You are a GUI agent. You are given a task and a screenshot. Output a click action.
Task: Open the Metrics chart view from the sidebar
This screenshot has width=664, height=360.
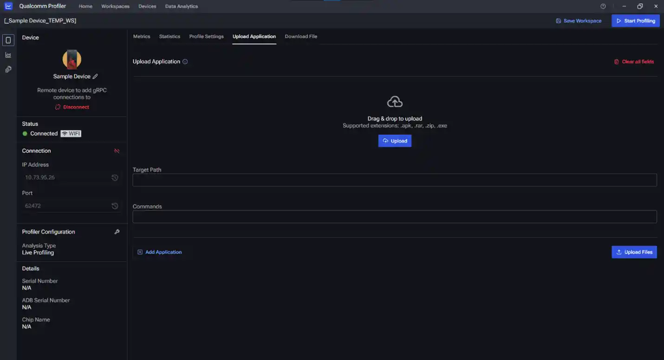tap(8, 54)
